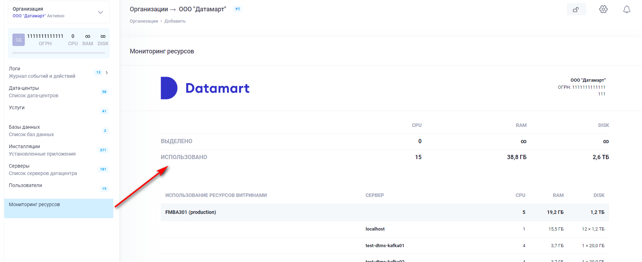The width and height of the screenshot is (642, 262).
Task: Open Пользователи menu item
Action: click(x=25, y=186)
